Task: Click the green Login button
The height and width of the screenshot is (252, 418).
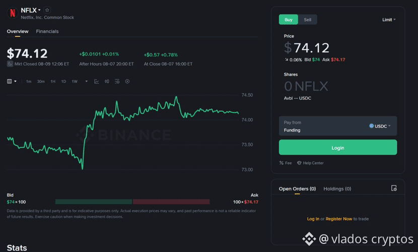Action: [338, 147]
